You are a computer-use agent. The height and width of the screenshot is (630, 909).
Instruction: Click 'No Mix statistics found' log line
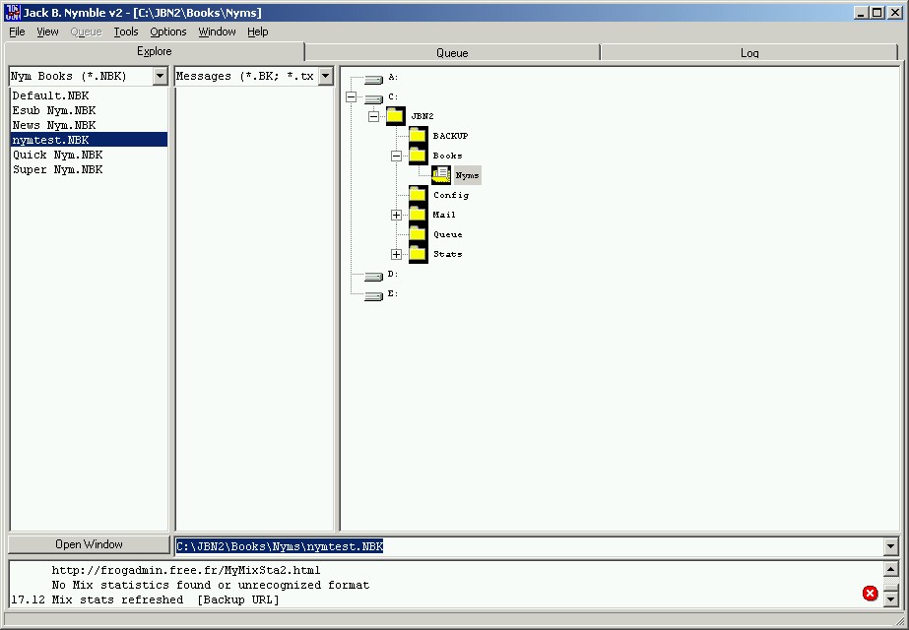pyautogui.click(x=211, y=585)
